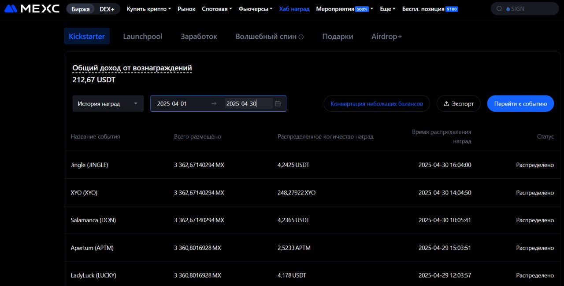Screen dimensions: 564x286
Task: Open the Купить крипто dropdown menu
Action: pos(149,9)
